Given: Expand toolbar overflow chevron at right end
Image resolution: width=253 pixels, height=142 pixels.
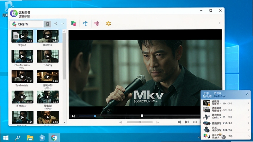Looking at the screenshot, I should click(220, 23).
